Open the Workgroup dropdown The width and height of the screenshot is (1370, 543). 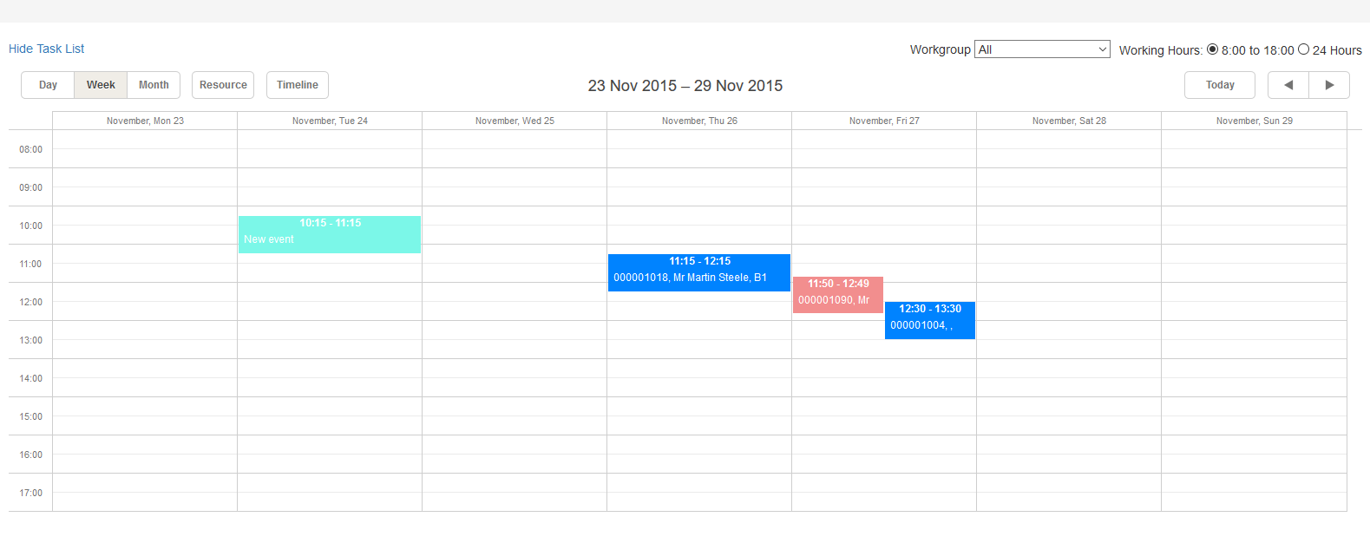(1042, 49)
